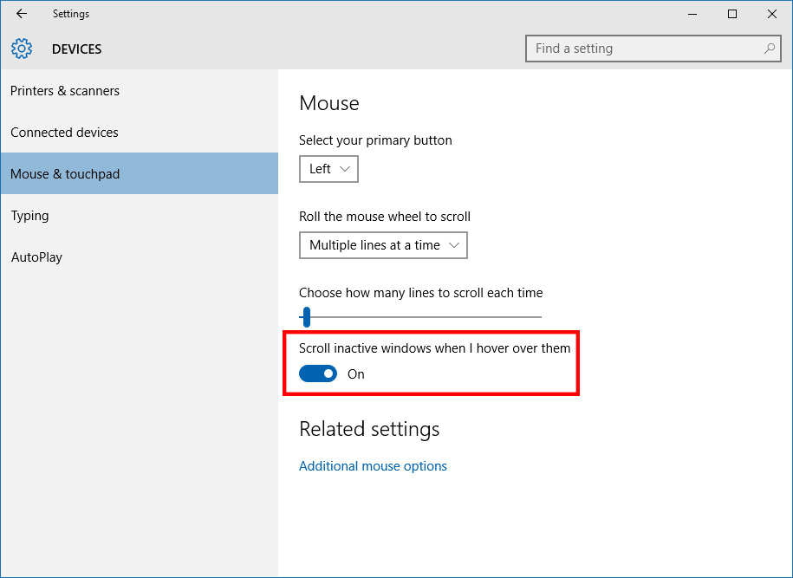Maximize the Settings window

(x=731, y=14)
